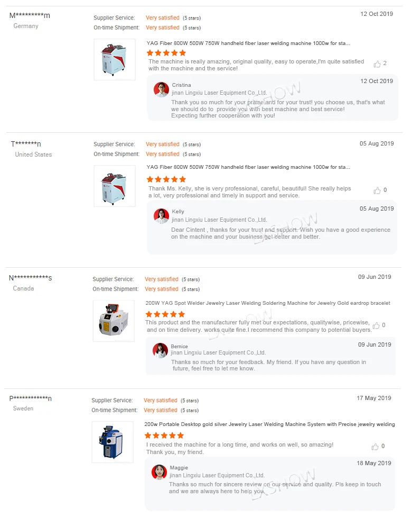Open the handheld laser welder thumbnail from Germany review
The image size is (412, 526).
tap(114, 59)
